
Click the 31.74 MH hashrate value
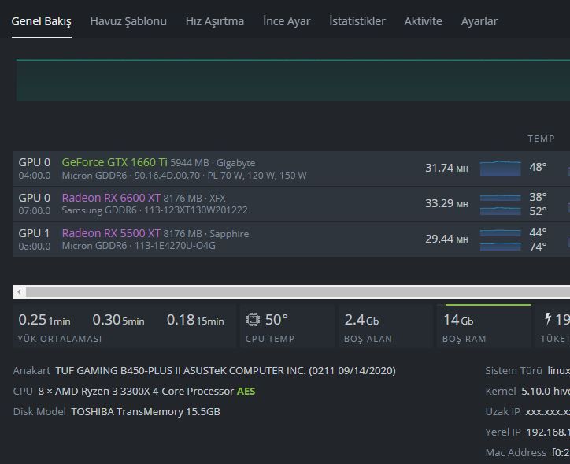pos(446,168)
